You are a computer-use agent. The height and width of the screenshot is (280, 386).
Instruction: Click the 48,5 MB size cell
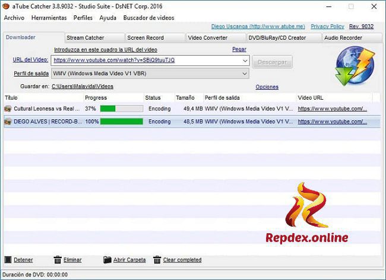193,122
